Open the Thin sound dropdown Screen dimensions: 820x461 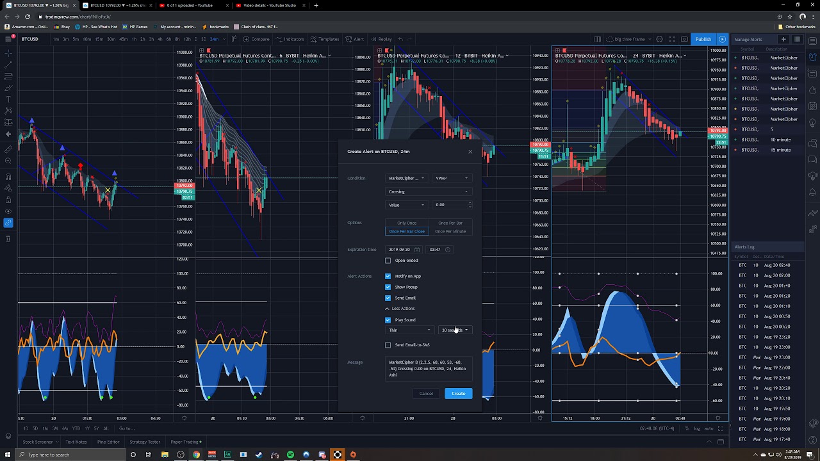point(409,330)
